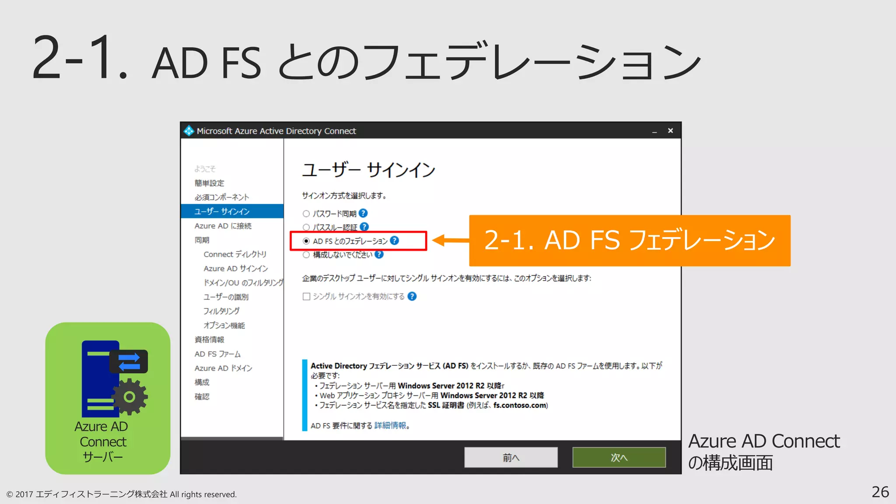This screenshot has height=504, width=896.
Task: Open the Connect ディレクトリ sub-step
Action: pos(235,254)
